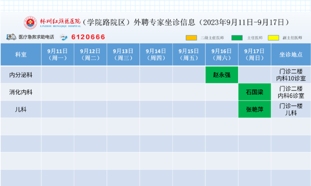
Task: Click the 医疗急救求助电话 label
Action: 36,37
